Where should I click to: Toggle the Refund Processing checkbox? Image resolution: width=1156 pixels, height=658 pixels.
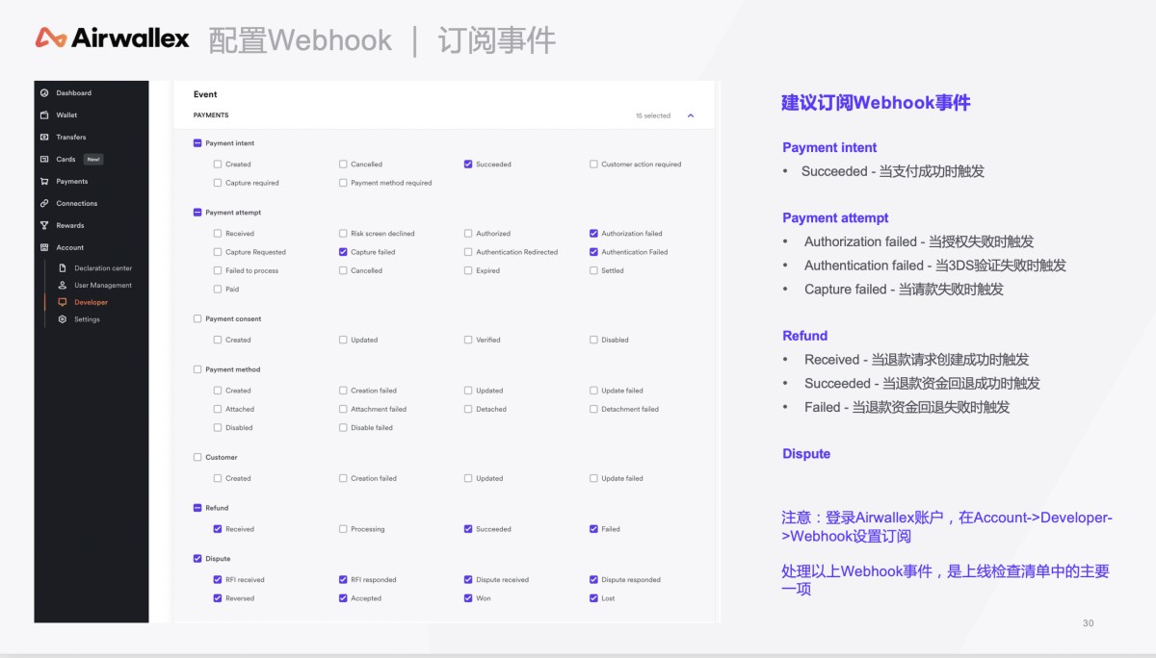point(343,529)
